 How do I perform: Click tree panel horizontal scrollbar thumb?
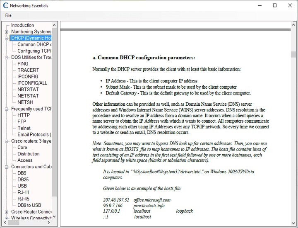coord(13,223)
